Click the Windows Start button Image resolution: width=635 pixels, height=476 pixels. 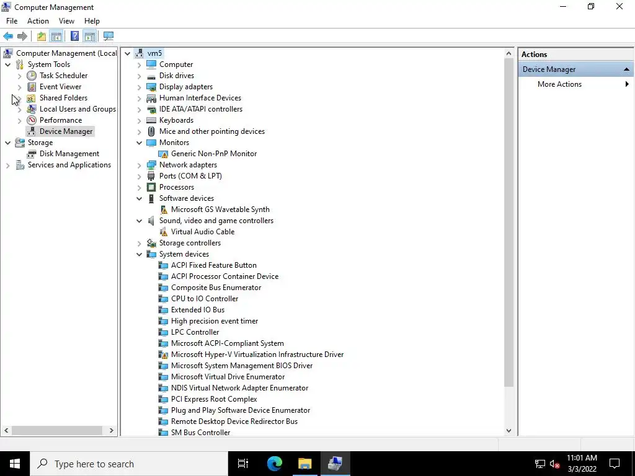(x=15, y=464)
